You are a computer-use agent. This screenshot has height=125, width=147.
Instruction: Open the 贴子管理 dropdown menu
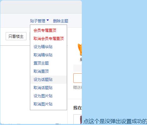38,21
